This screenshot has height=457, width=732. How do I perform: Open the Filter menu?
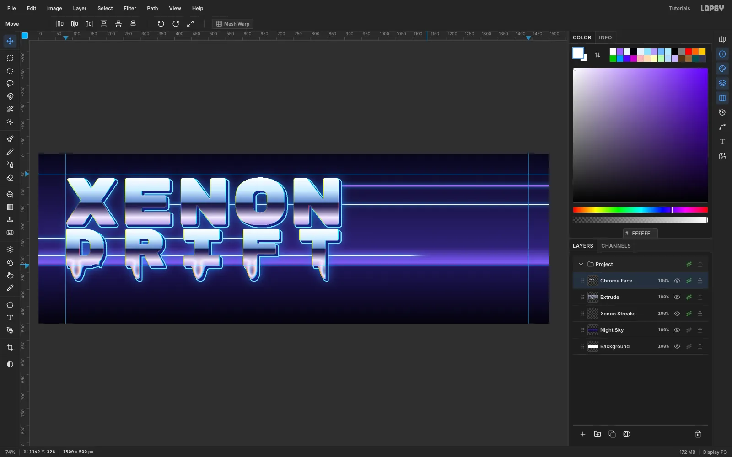coord(130,8)
